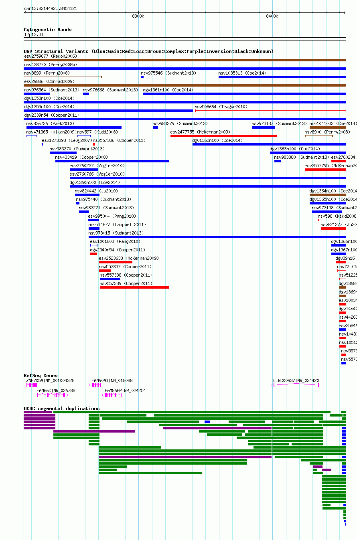Open dgv1362n100 (Coe2014) variant

(x=269, y=144)
